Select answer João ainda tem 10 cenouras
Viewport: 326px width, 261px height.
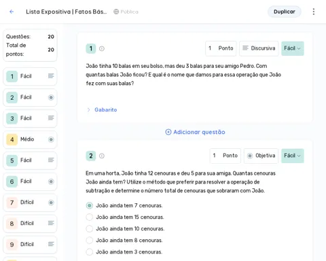click(x=90, y=228)
